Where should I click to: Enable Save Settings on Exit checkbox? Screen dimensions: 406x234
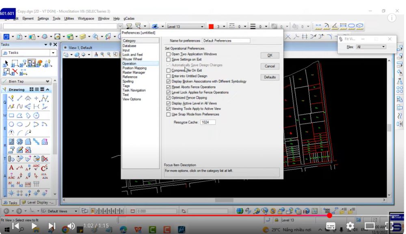168,60
